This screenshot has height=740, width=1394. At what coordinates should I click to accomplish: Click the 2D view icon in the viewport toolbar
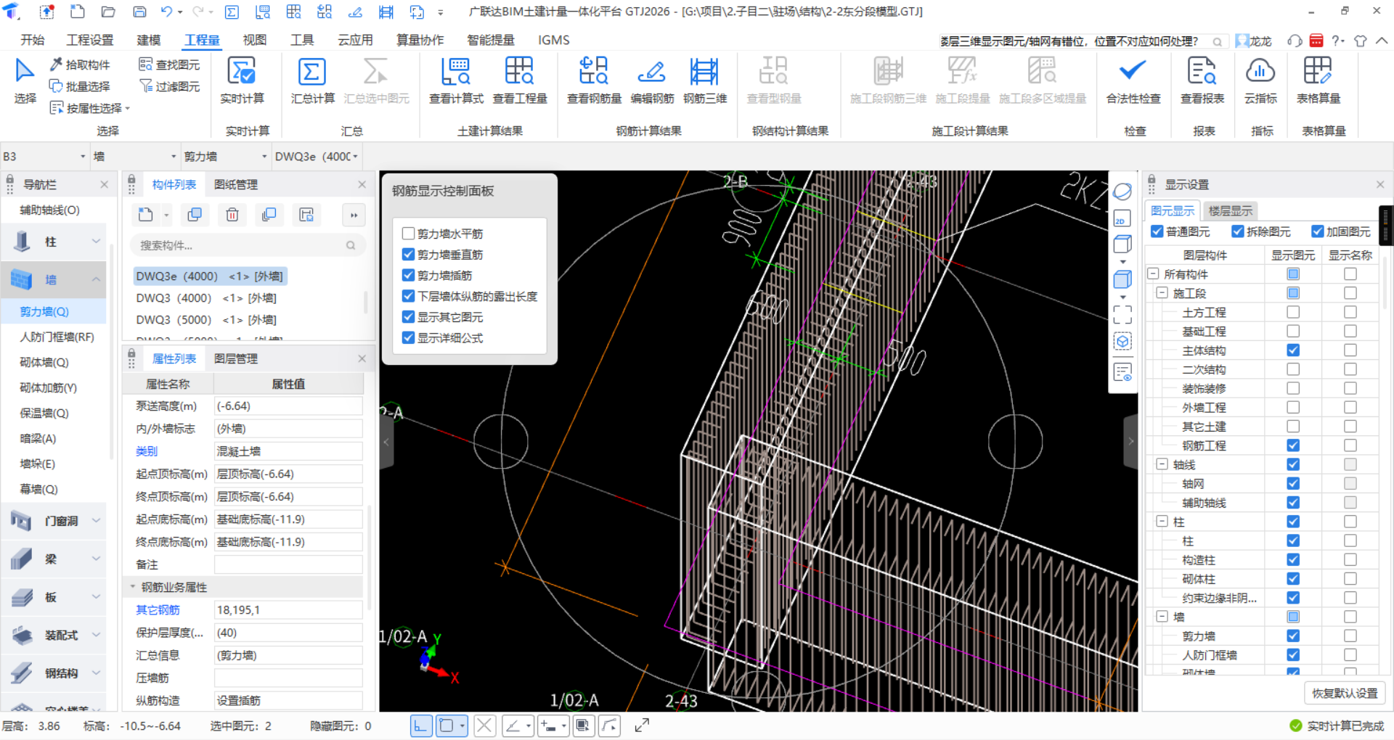[x=1122, y=218]
